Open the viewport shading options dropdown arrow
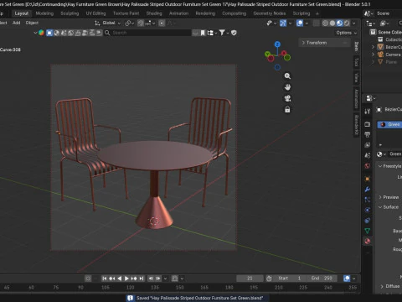This screenshot has height=302, width=402. coord(354,23)
